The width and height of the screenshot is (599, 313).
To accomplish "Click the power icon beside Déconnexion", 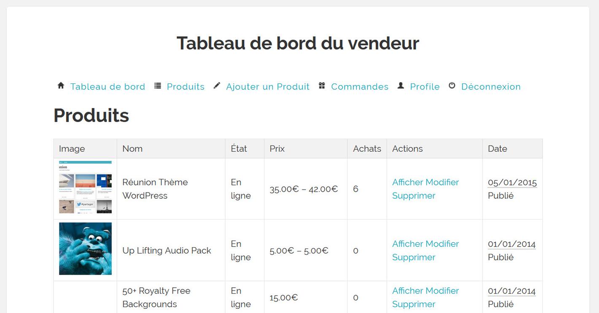I will click(452, 86).
